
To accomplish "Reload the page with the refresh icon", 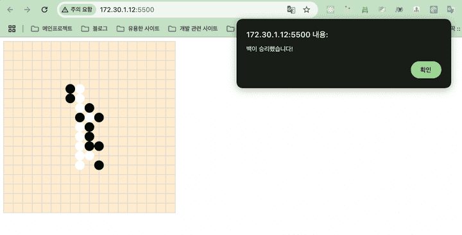I will 44,10.
